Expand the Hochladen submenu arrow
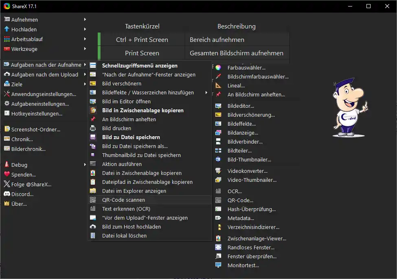The height and width of the screenshot is (279, 397). click(x=85, y=29)
